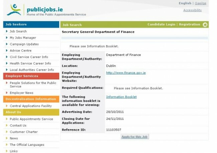This screenshot has width=217, height=153.
Task: Click arrow icon beside Job Search link
Action: [7, 31]
